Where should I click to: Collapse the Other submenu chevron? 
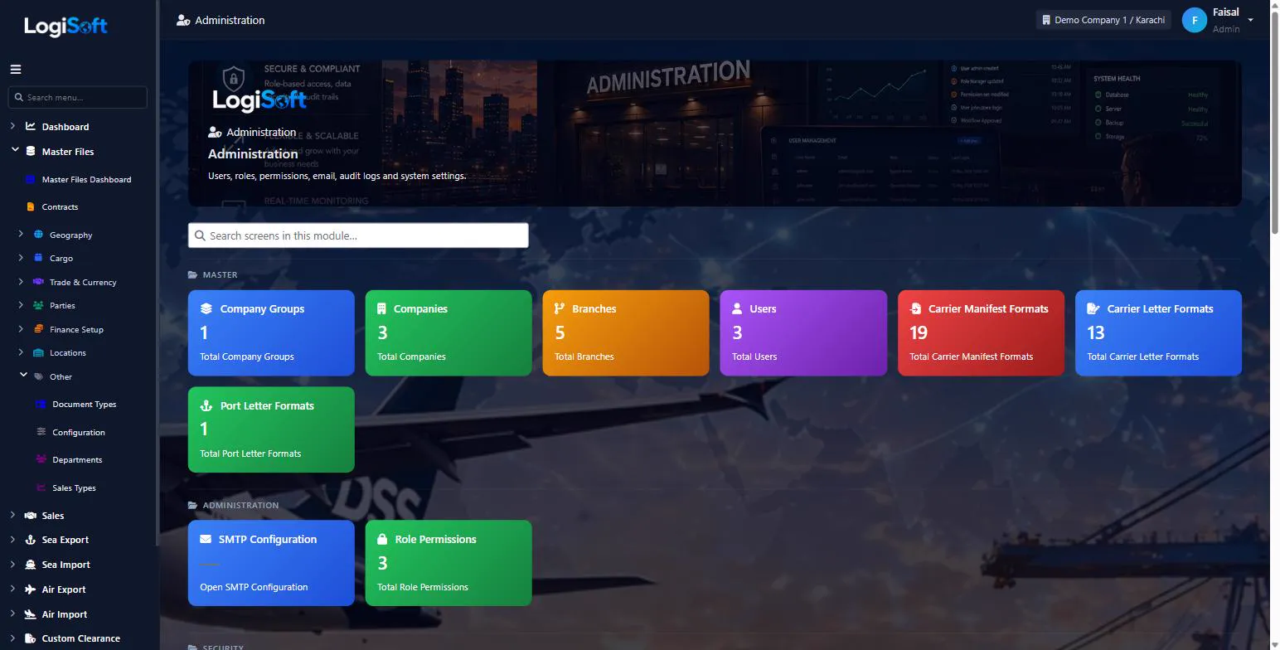pos(23,376)
